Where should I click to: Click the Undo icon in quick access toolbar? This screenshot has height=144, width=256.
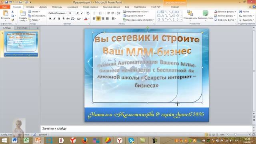[11, 2]
